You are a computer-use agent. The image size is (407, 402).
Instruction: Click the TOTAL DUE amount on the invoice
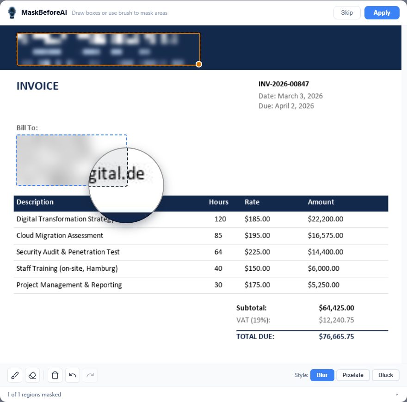pyautogui.click(x=336, y=336)
